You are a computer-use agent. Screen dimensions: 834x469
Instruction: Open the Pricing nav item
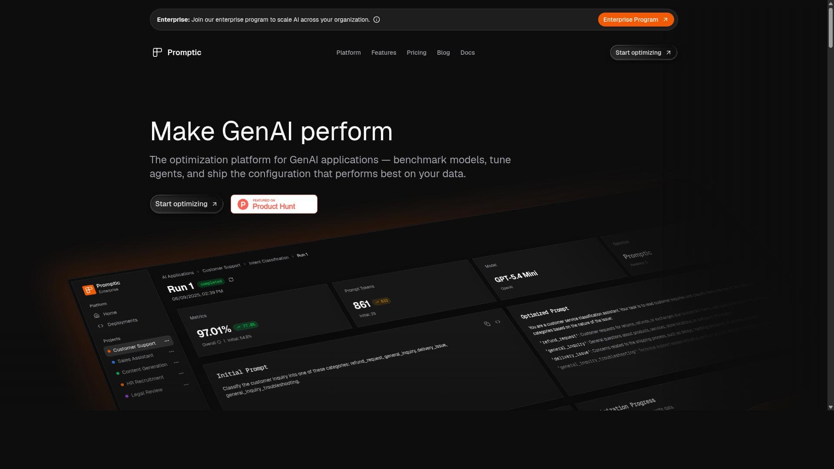(x=417, y=53)
